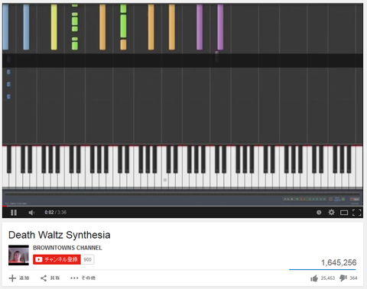
Task: Mute the video with the speaker icon
Action: (x=31, y=213)
